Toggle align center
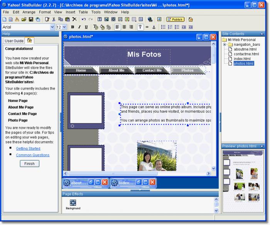The image size is (270, 225). point(124,27)
